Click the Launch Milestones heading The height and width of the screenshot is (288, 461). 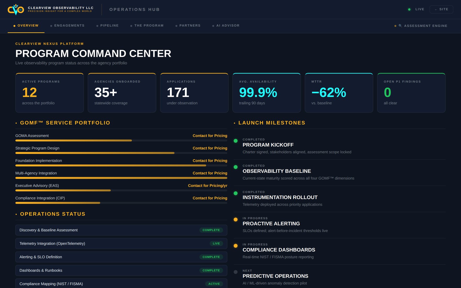pyautogui.click(x=272, y=123)
